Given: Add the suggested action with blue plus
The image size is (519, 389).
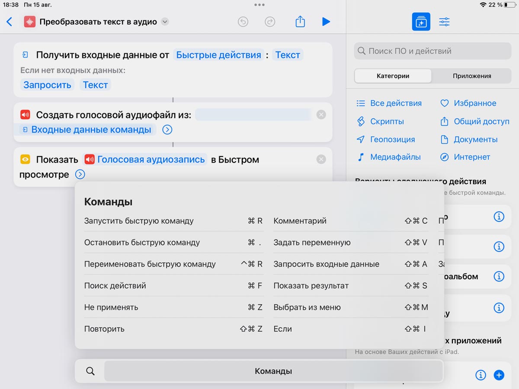Looking at the screenshot, I should (499, 375).
